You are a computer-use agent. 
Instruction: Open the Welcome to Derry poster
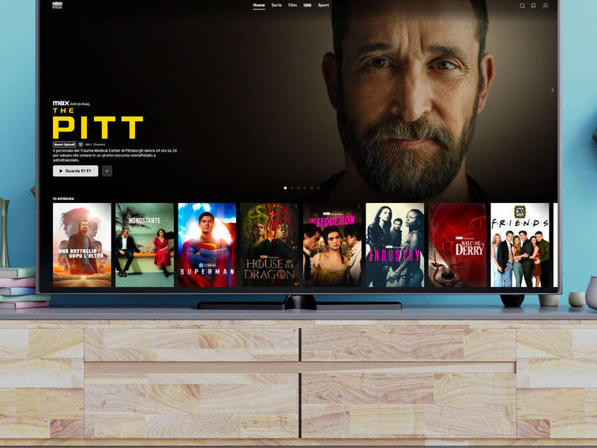point(457,245)
